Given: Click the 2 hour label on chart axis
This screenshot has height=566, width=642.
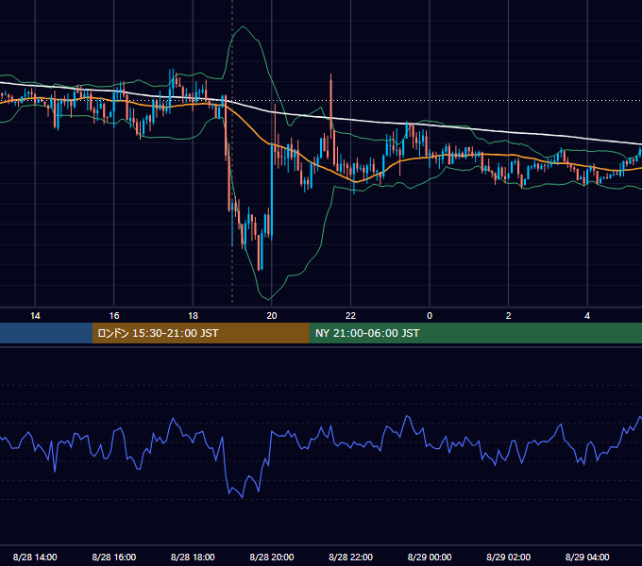Looking at the screenshot, I should [509, 316].
